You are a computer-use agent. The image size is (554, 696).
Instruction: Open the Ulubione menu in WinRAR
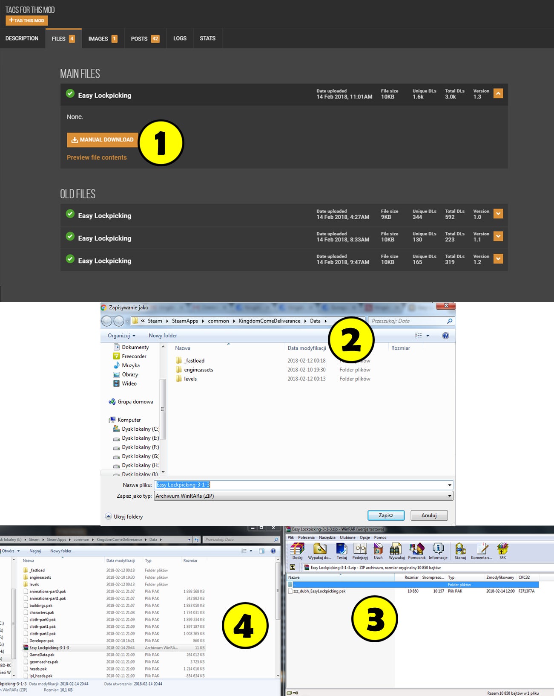[347, 537]
